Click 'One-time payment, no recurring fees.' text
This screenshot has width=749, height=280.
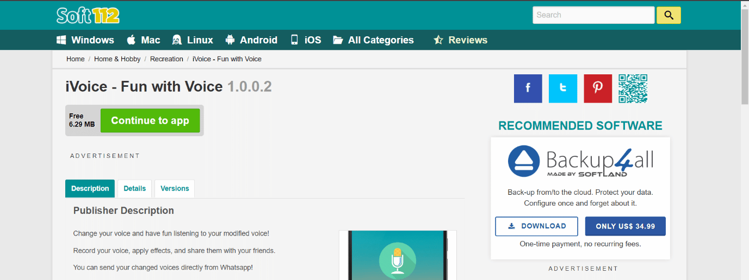click(x=580, y=244)
